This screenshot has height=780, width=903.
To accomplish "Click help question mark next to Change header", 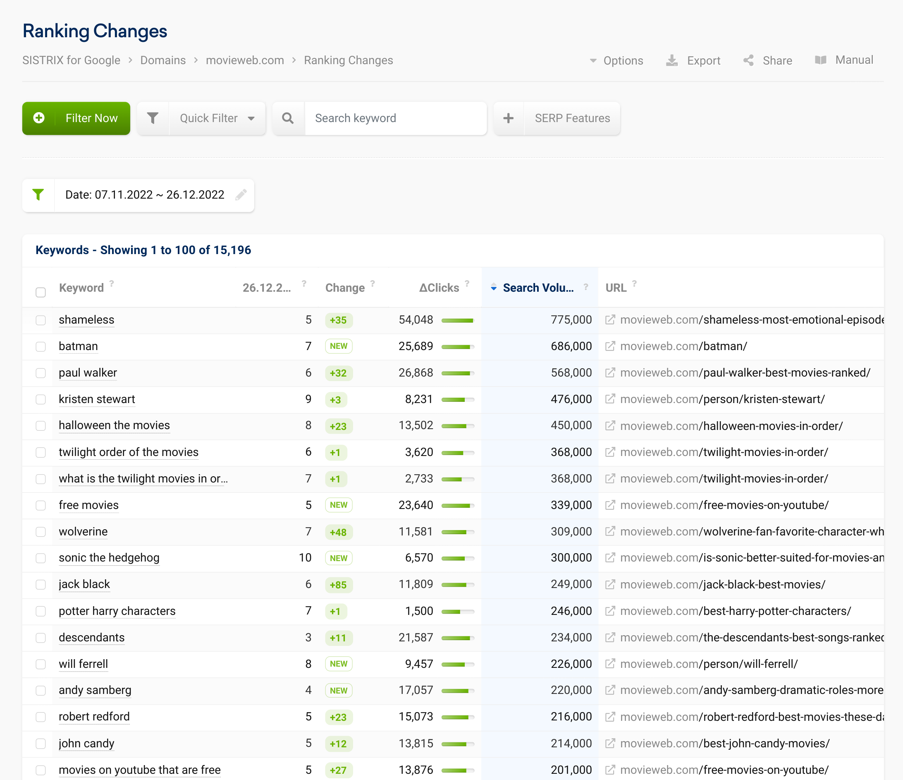I will tap(373, 283).
